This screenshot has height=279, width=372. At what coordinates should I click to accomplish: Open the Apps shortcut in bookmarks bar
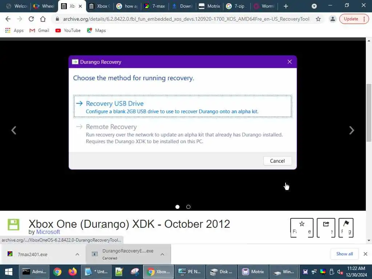tap(15, 31)
